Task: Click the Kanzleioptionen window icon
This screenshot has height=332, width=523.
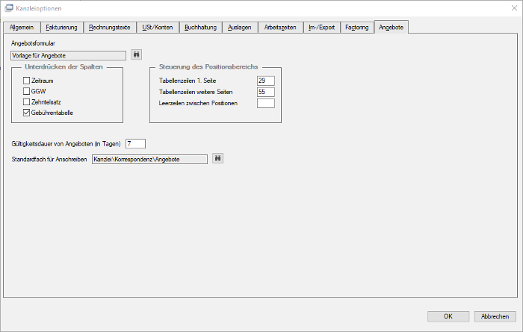Action: tap(9, 8)
